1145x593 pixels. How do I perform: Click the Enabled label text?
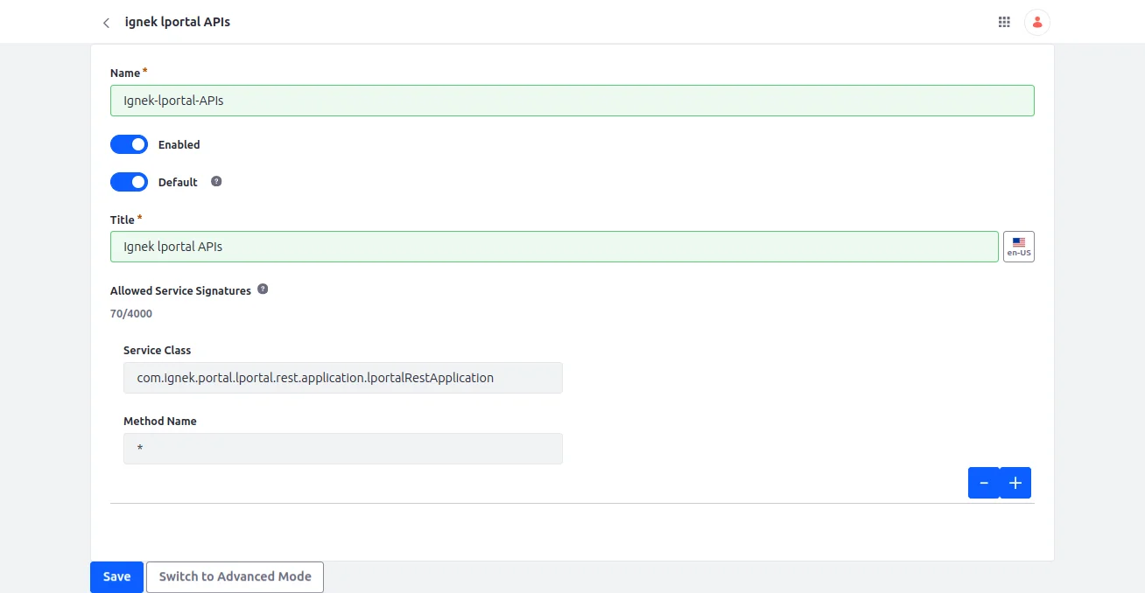[x=179, y=144]
